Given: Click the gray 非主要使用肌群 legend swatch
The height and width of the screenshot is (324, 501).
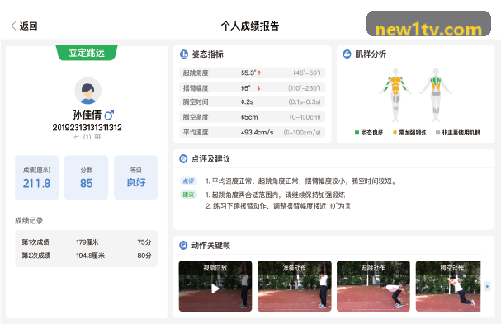Looking at the screenshot, I should click(x=437, y=133).
